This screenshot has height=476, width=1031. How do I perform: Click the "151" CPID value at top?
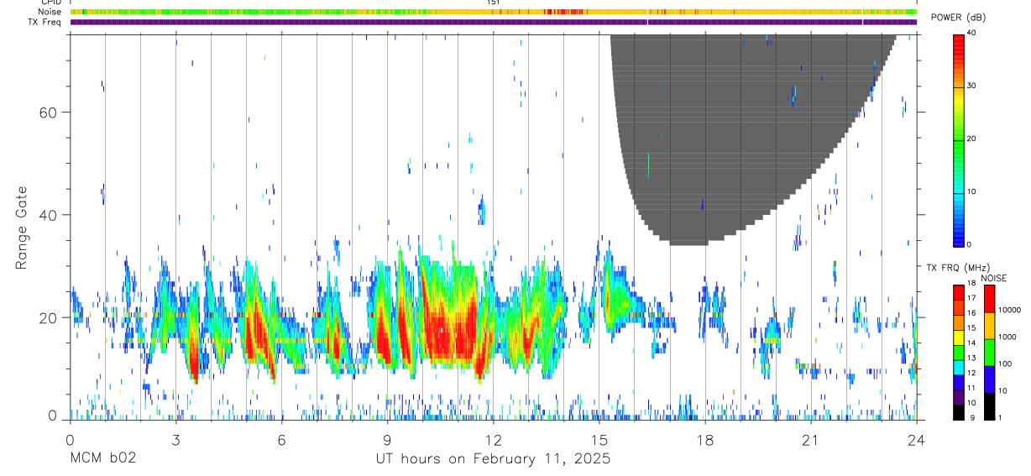click(x=494, y=3)
